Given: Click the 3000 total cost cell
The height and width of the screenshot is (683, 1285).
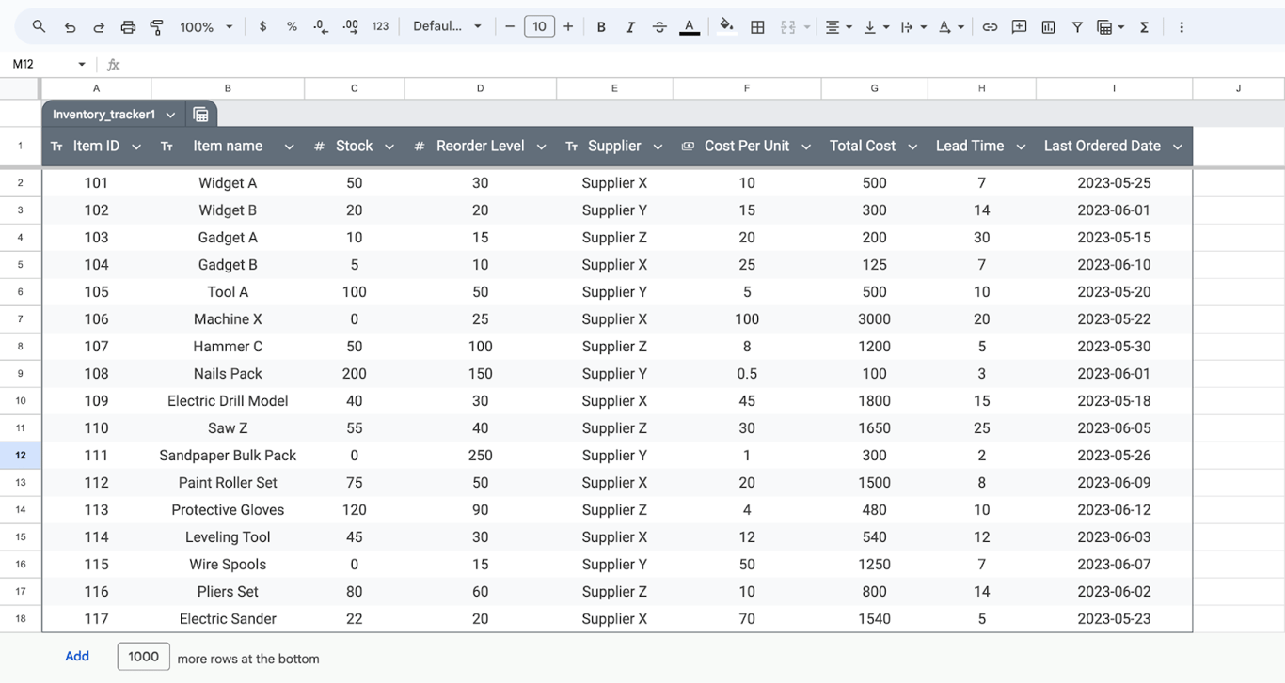Looking at the screenshot, I should pyautogui.click(x=874, y=319).
